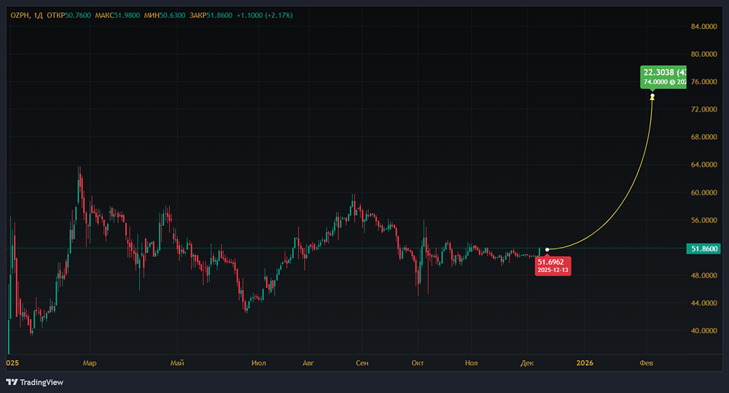729x393 pixels.
Task: Click the ОТКР open value in header
Action: pos(78,15)
